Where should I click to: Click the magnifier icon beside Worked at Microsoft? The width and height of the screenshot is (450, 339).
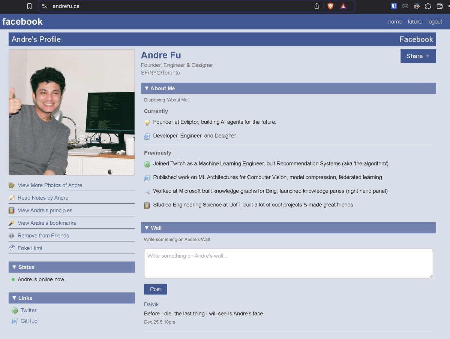[x=147, y=191]
